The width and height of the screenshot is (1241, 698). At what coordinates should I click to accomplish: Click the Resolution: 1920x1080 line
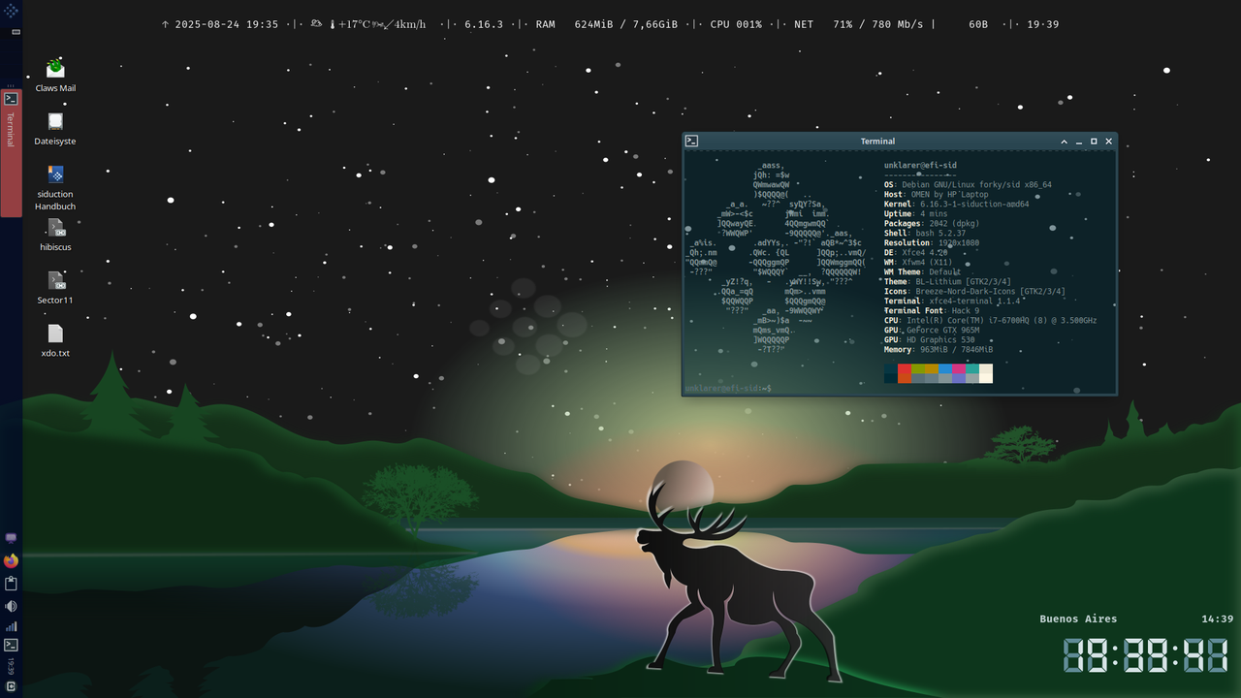[x=932, y=242]
